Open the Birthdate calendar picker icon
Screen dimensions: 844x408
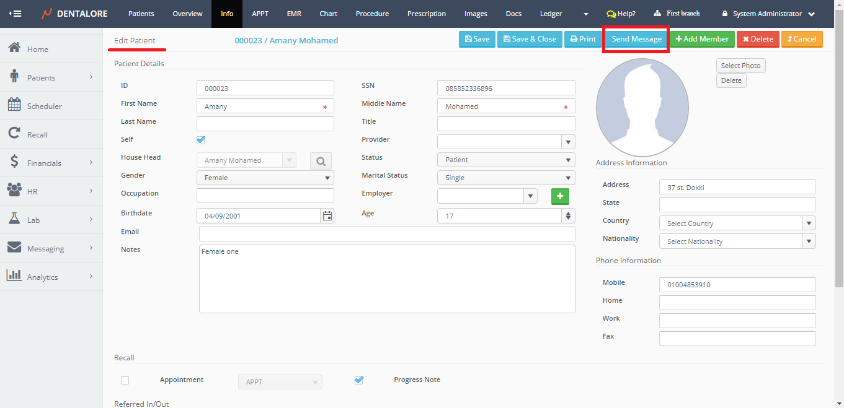click(327, 216)
